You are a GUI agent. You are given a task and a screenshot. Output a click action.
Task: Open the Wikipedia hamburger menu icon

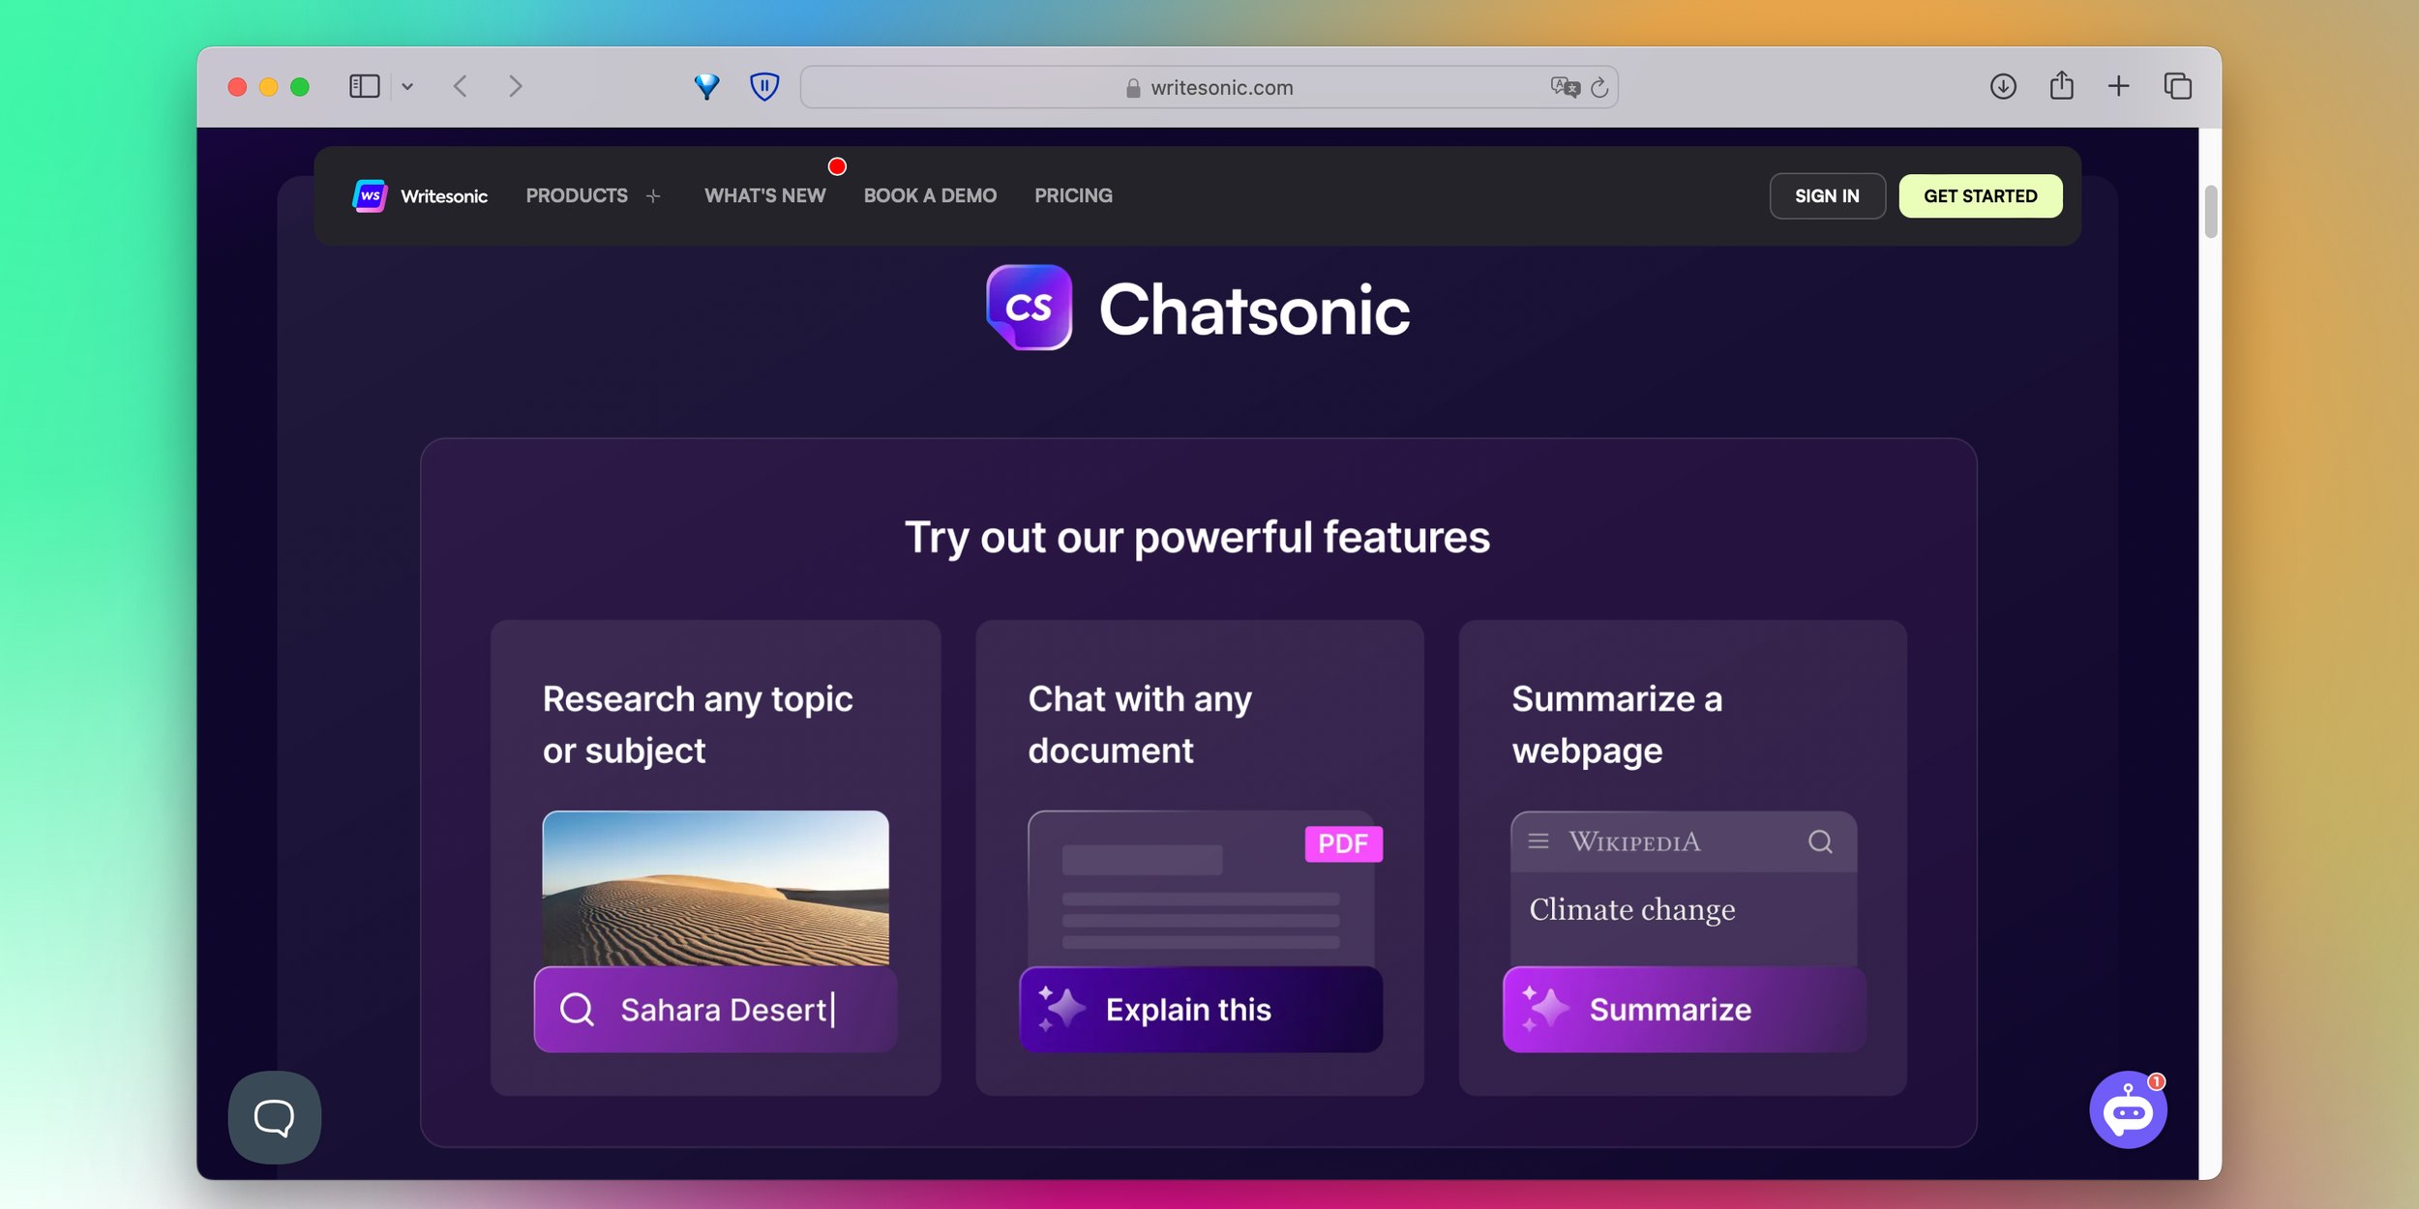(1538, 841)
